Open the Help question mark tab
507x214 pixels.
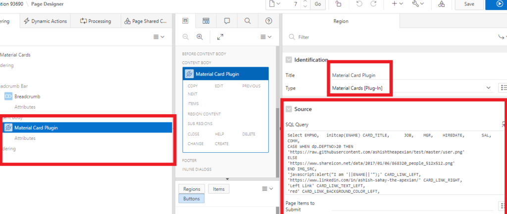[268, 21]
